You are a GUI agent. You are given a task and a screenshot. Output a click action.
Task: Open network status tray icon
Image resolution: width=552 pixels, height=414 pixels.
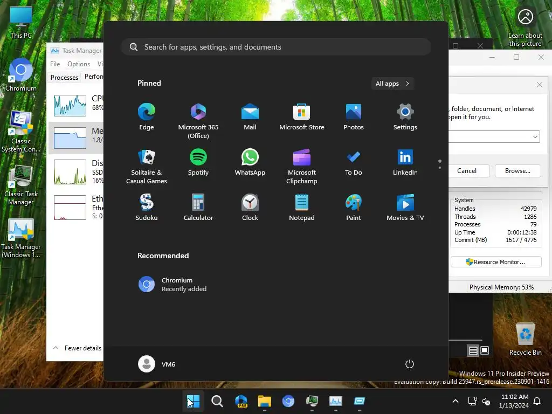pos(472,401)
